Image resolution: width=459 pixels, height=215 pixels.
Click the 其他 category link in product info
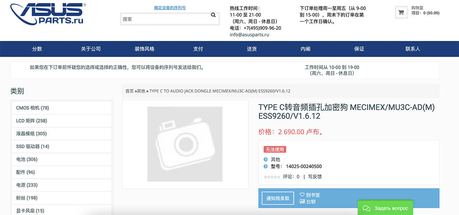point(275,159)
